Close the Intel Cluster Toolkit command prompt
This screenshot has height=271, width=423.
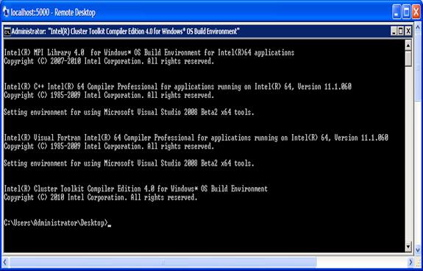coord(408,32)
